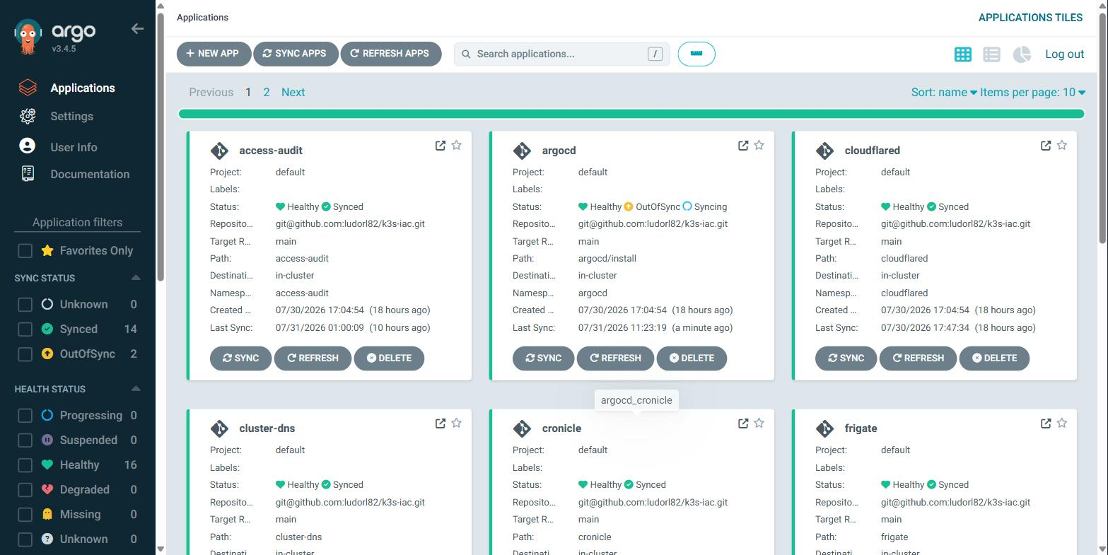Select page 1 in pagination
This screenshot has height=555, width=1108.
point(248,92)
